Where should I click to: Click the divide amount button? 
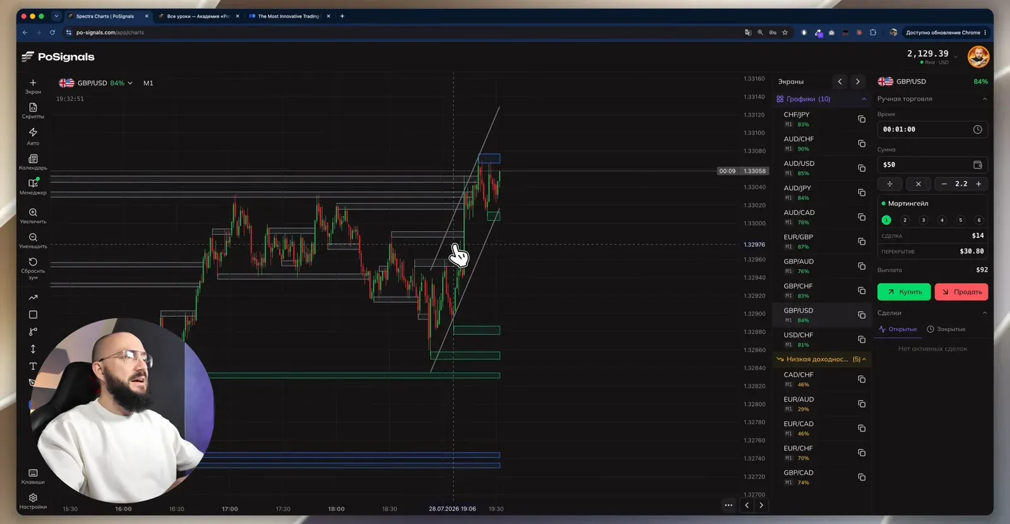[x=889, y=184]
